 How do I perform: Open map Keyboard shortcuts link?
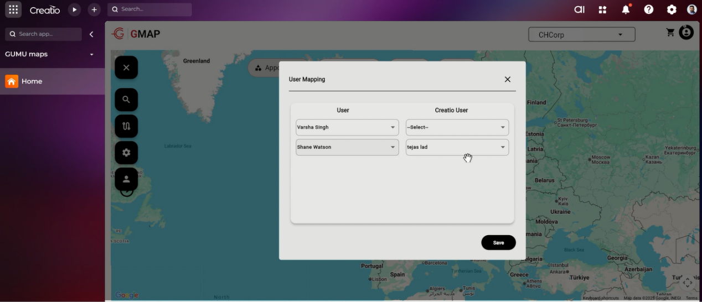click(x=601, y=298)
